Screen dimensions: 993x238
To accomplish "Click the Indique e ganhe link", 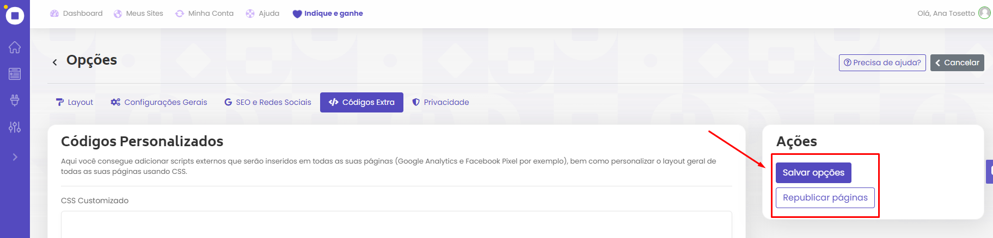I will [328, 14].
